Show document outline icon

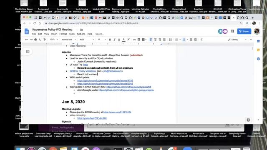(x=28, y=52)
